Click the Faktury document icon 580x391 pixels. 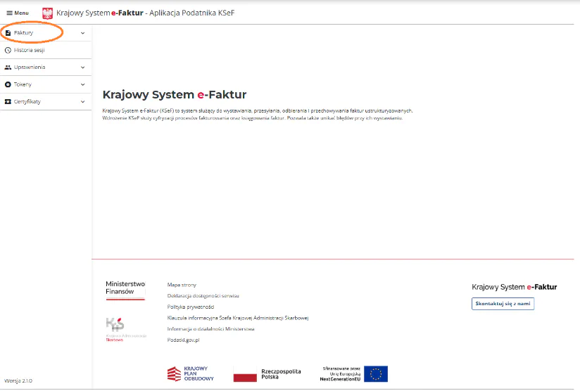coord(8,33)
